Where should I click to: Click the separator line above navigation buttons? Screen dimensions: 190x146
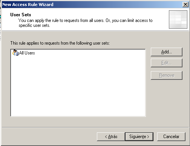95,127
